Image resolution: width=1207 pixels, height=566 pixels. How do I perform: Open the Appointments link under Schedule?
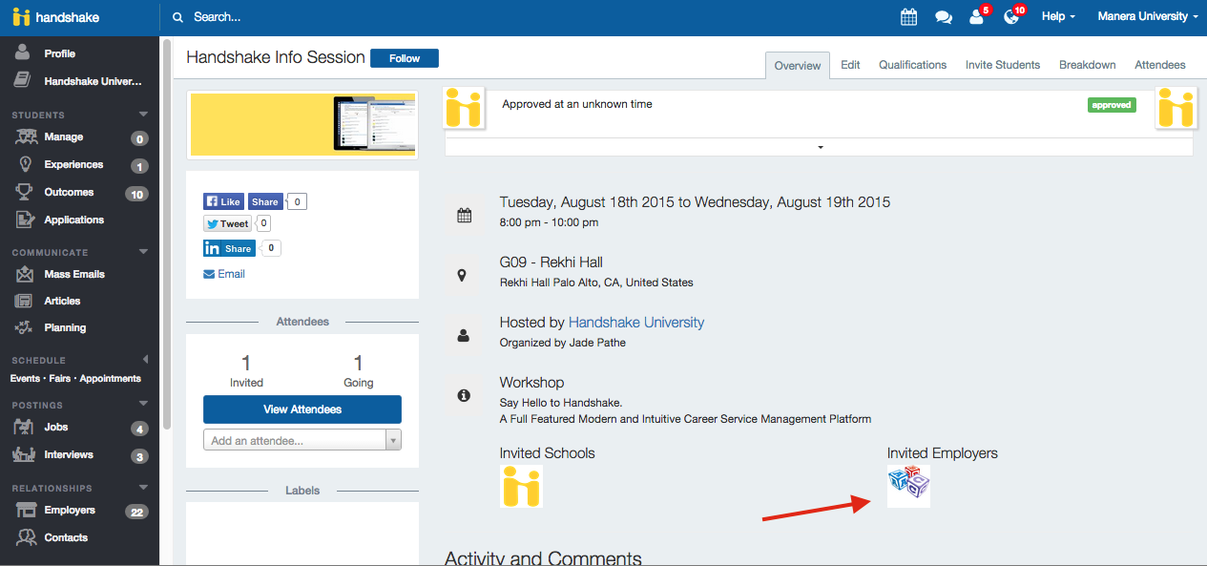pyautogui.click(x=111, y=379)
